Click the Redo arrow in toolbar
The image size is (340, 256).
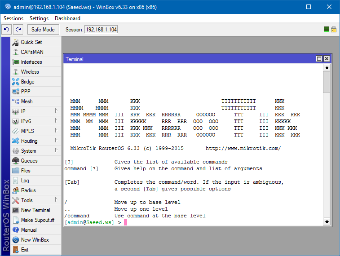pos(18,30)
